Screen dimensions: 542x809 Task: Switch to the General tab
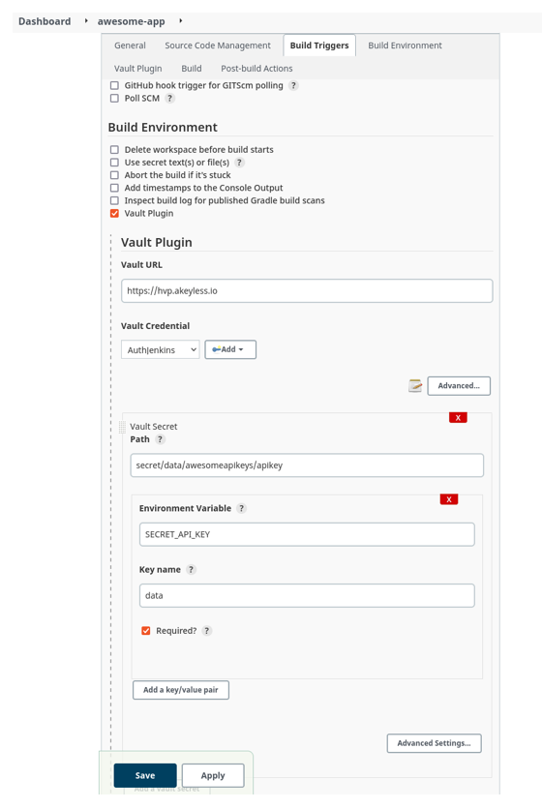[x=130, y=45]
